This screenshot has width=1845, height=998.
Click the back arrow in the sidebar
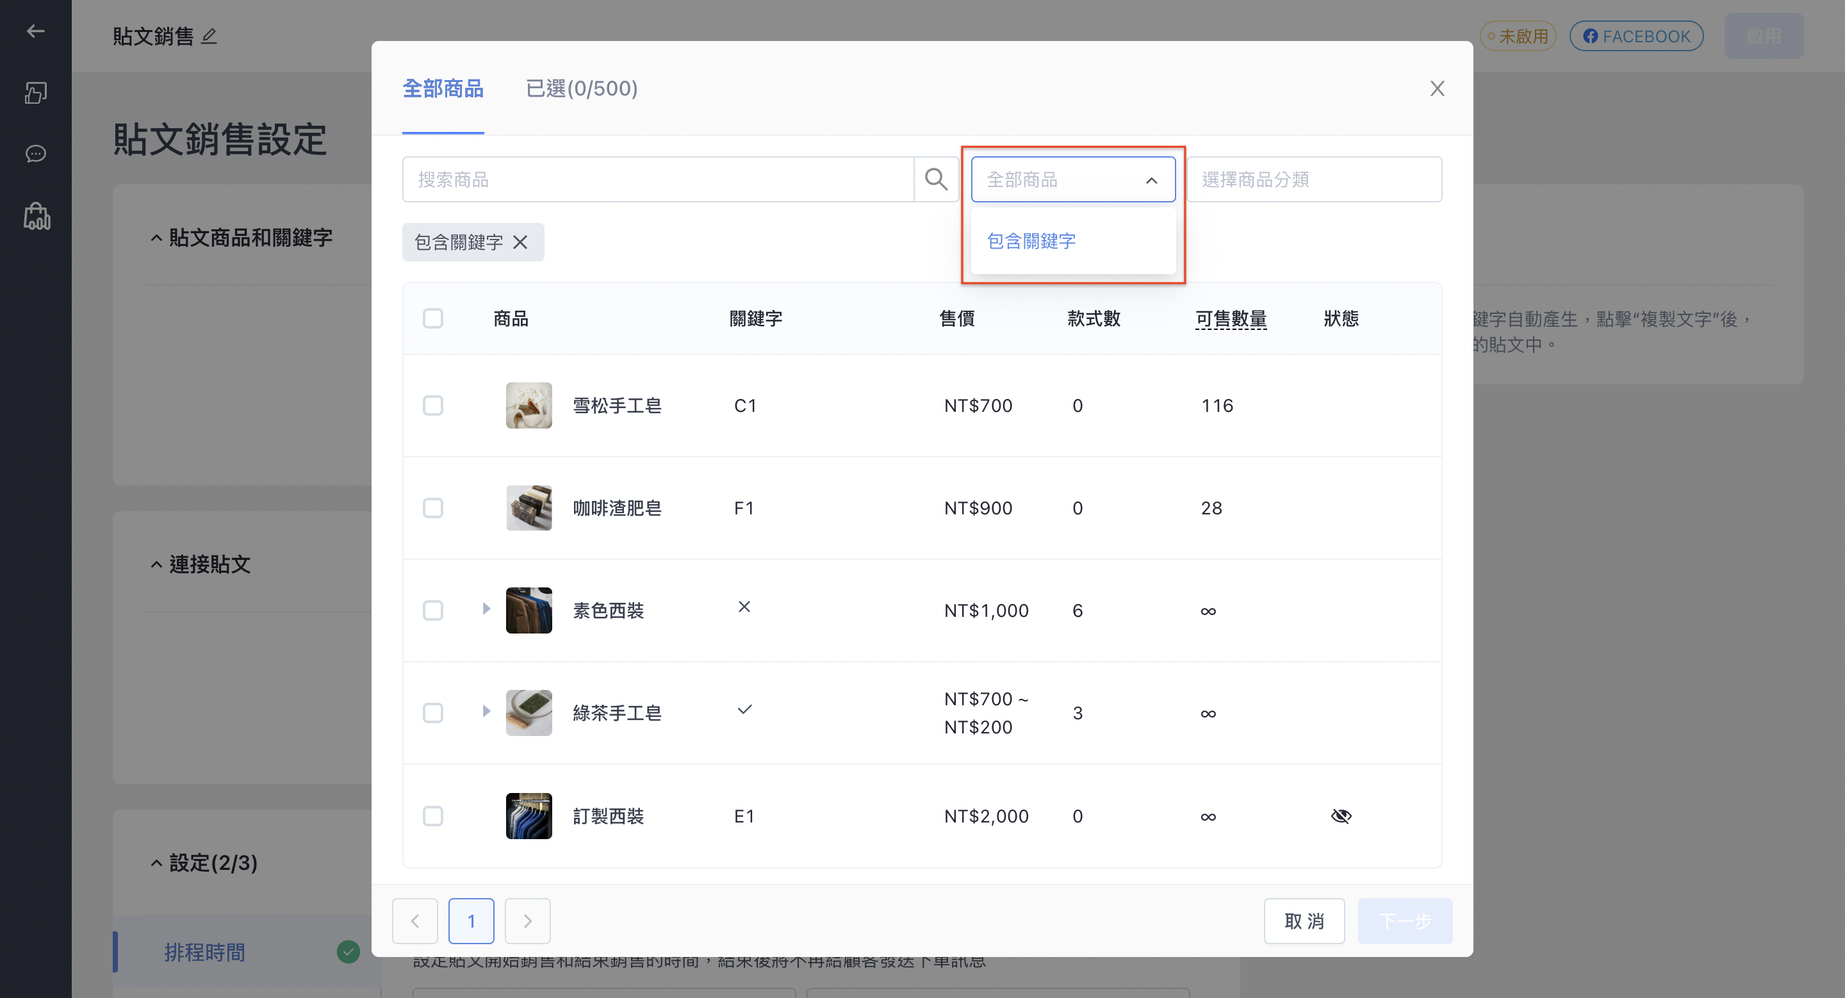(x=36, y=31)
